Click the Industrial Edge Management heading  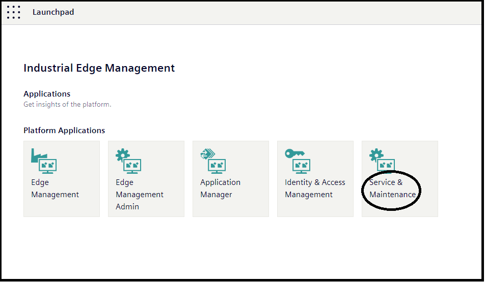click(99, 68)
